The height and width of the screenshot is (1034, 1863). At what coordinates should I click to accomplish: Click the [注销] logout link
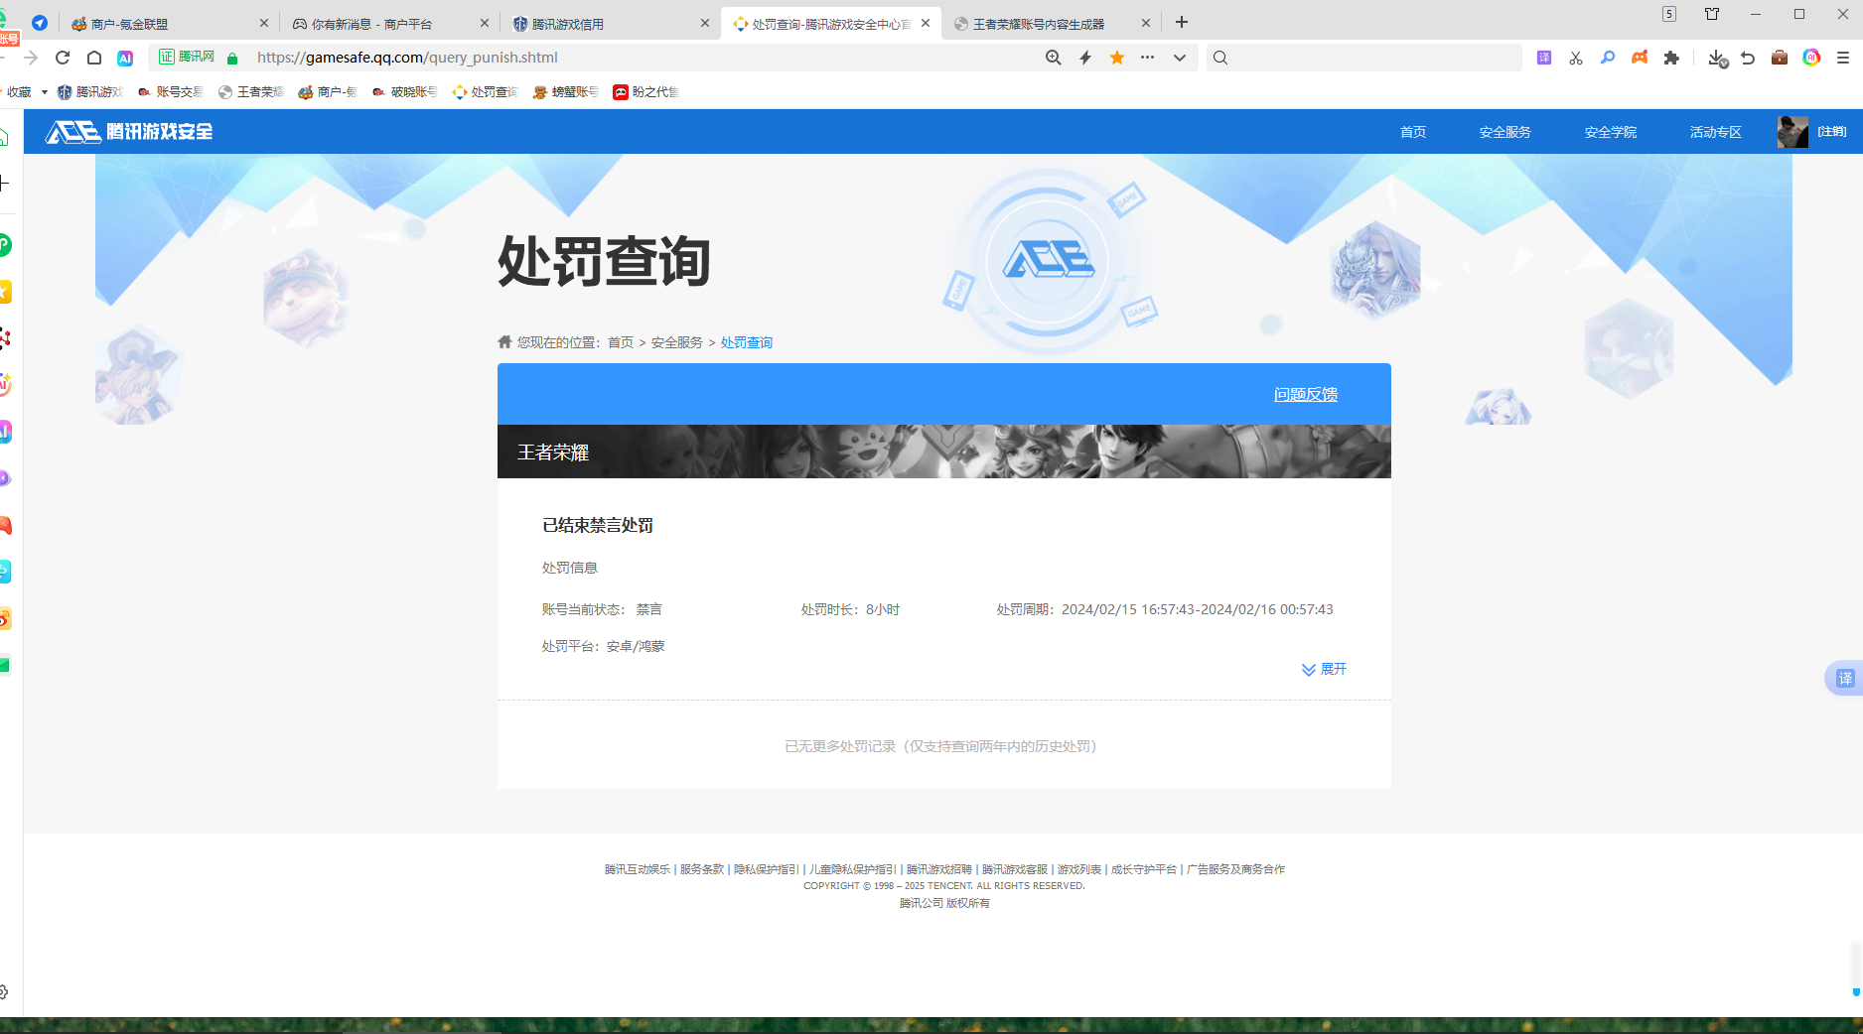click(1832, 132)
